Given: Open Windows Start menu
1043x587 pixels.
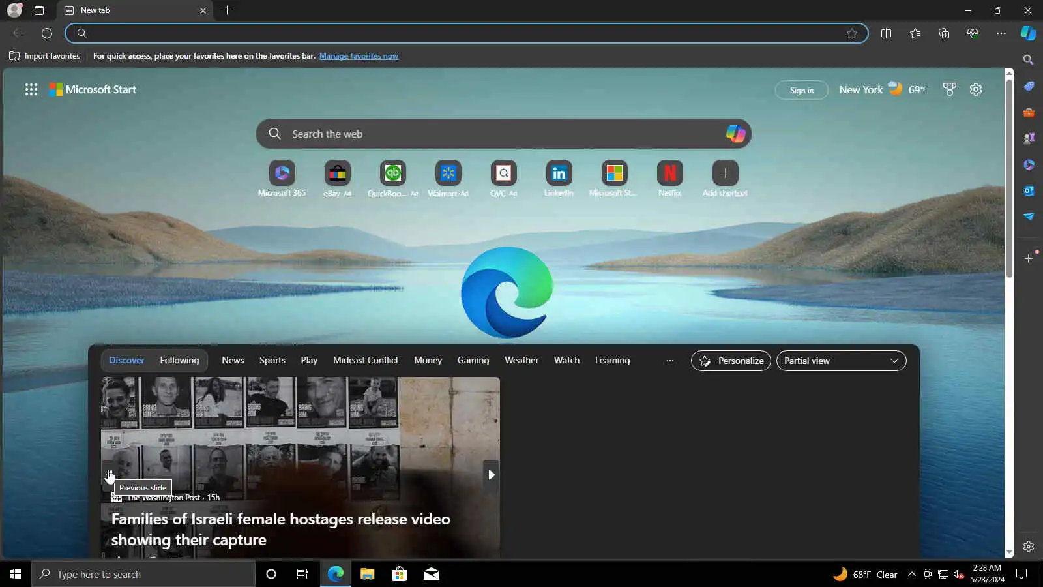Looking at the screenshot, I should tap(16, 574).
